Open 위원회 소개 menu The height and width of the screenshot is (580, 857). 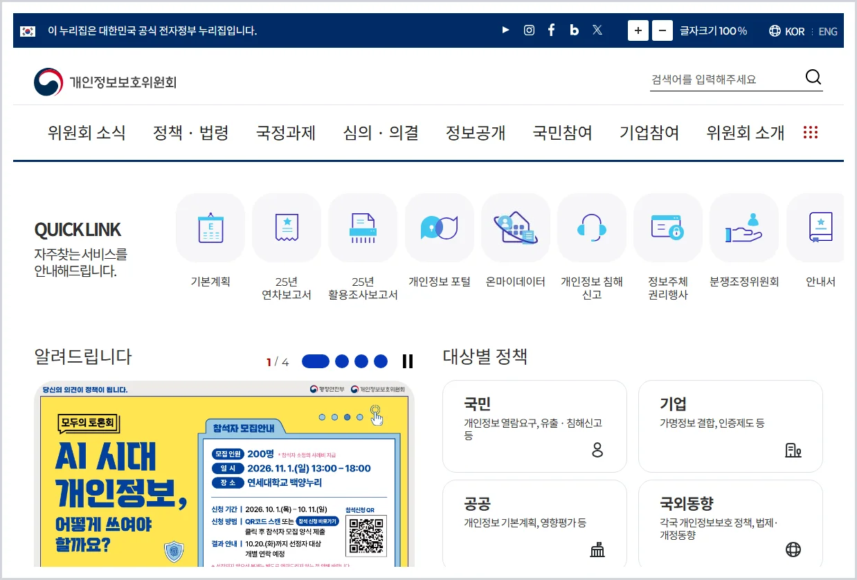746,133
